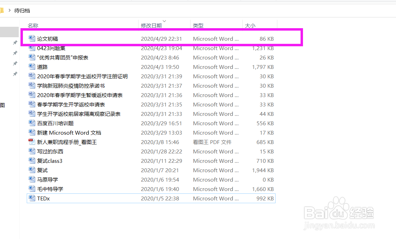Select the Word icon next to 道路
This screenshot has height=239, width=396.
tap(32, 66)
